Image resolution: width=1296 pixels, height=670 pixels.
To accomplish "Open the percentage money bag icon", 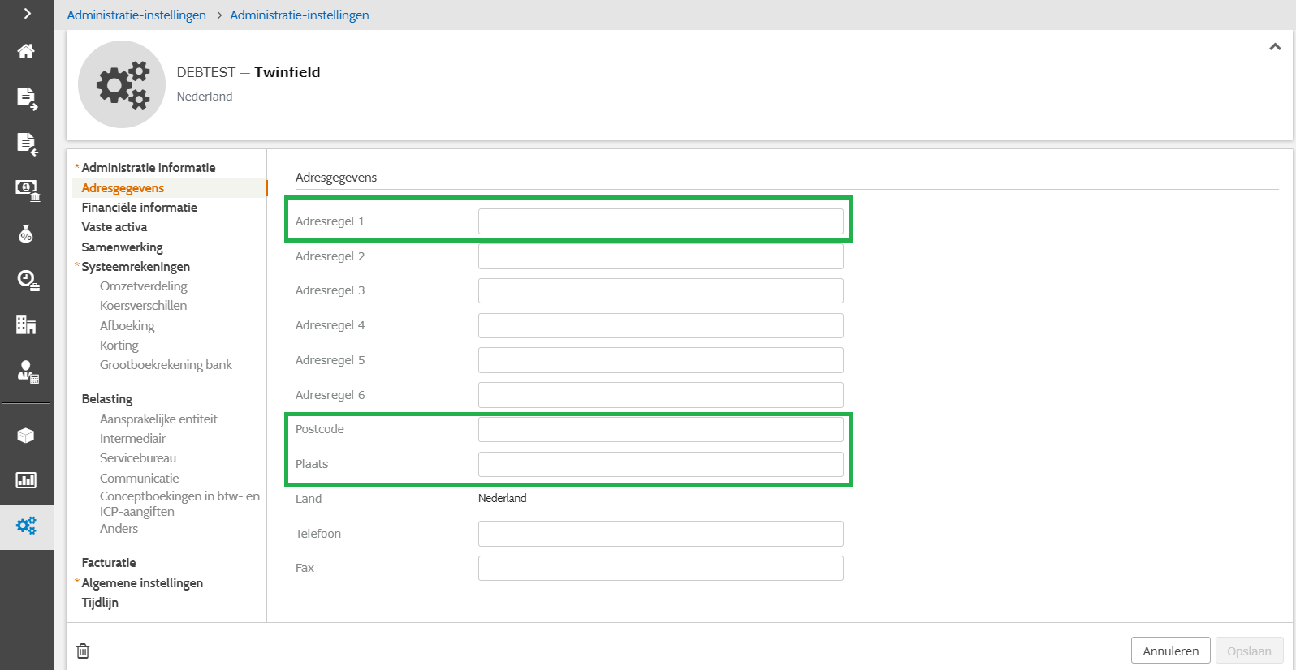I will point(26,234).
